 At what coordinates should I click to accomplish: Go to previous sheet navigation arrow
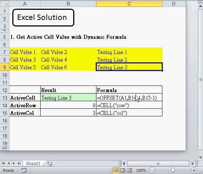click(x=9, y=163)
